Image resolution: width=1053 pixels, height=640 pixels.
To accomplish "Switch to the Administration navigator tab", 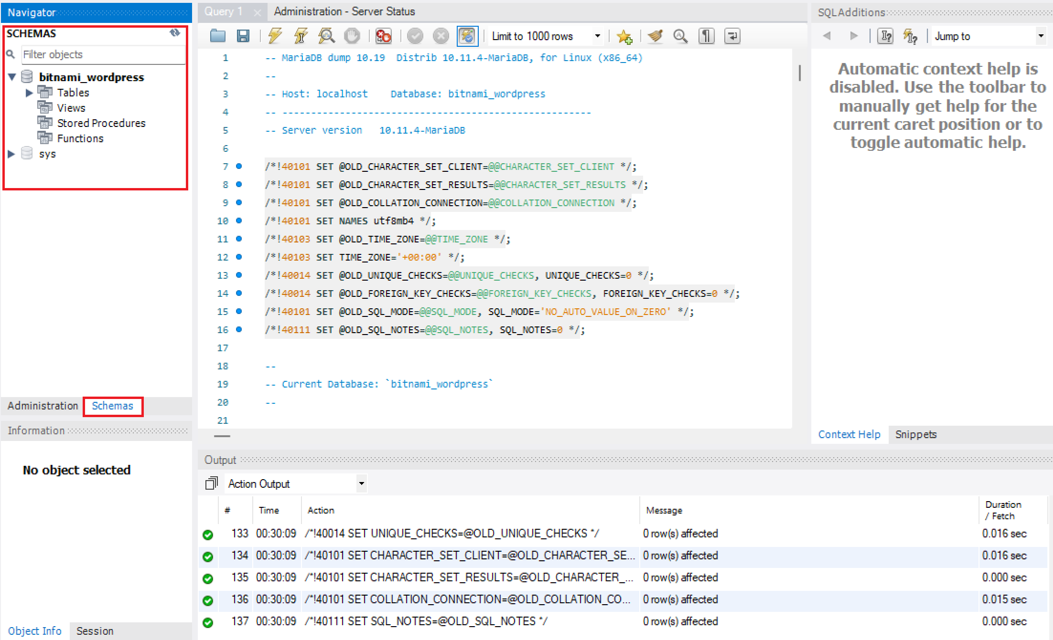I will 43,406.
